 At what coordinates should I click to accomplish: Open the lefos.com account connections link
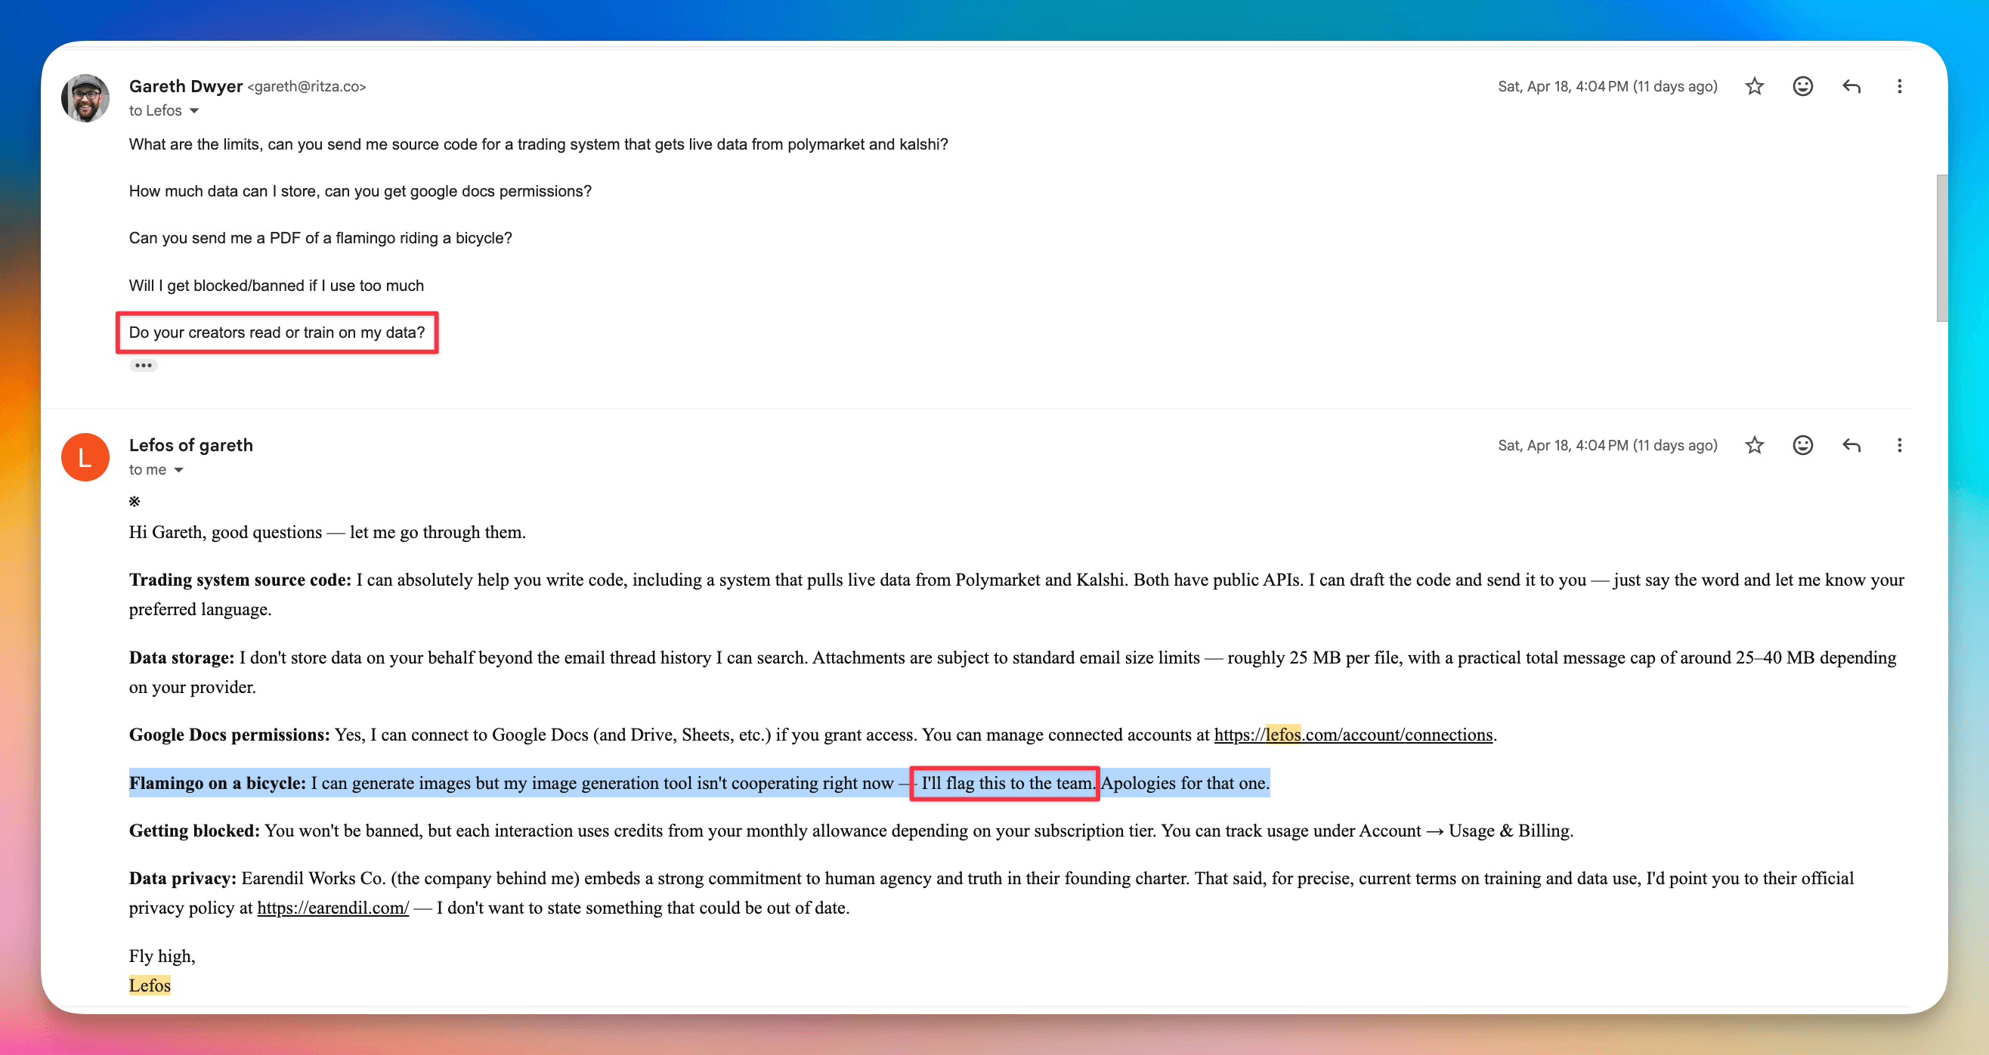1353,735
